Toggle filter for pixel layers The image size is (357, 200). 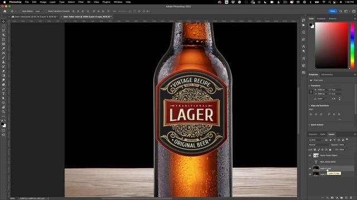pyautogui.click(x=326, y=140)
